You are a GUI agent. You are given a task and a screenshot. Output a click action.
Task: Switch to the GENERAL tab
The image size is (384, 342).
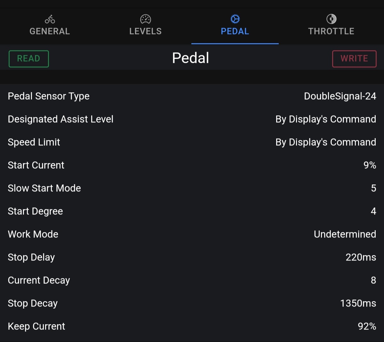click(50, 31)
